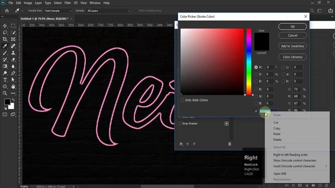Select the Lasso tool
Screen dimensions: 335x188
coord(5,32)
